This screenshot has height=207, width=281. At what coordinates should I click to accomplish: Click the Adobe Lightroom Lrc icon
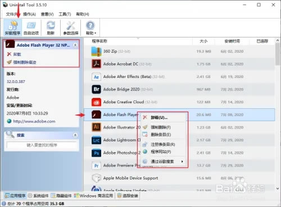coord(96,140)
